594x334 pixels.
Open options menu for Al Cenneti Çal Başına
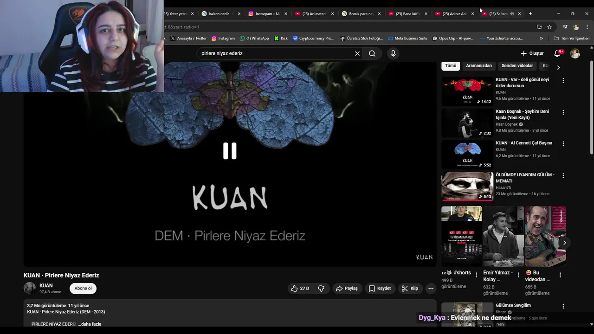pos(563,144)
